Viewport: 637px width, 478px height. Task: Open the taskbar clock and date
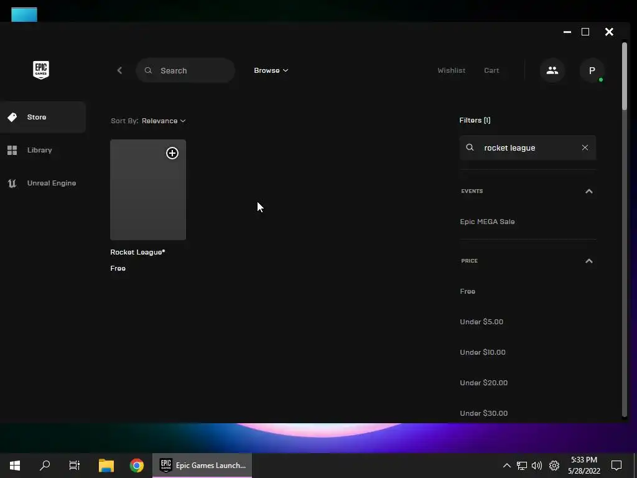584,466
